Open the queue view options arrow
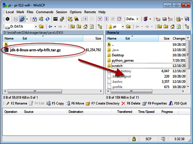Viewport: 193px width, 144px height. coord(27,19)
